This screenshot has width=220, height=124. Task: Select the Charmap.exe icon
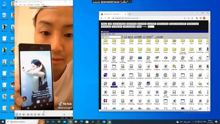click(166, 59)
